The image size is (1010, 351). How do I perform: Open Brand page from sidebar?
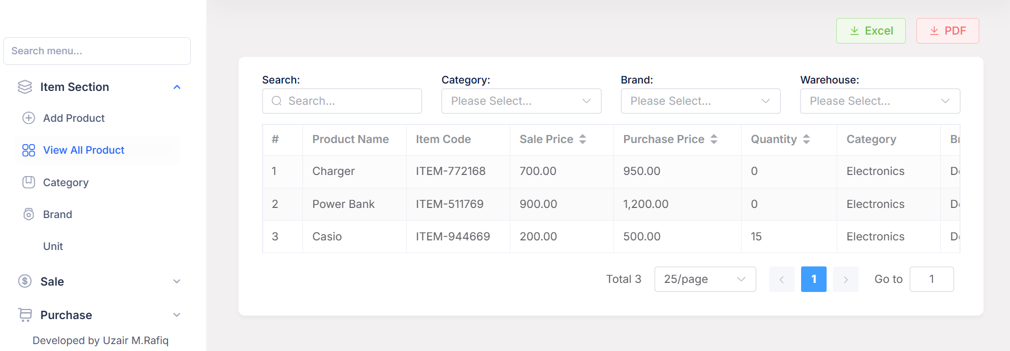click(x=57, y=214)
